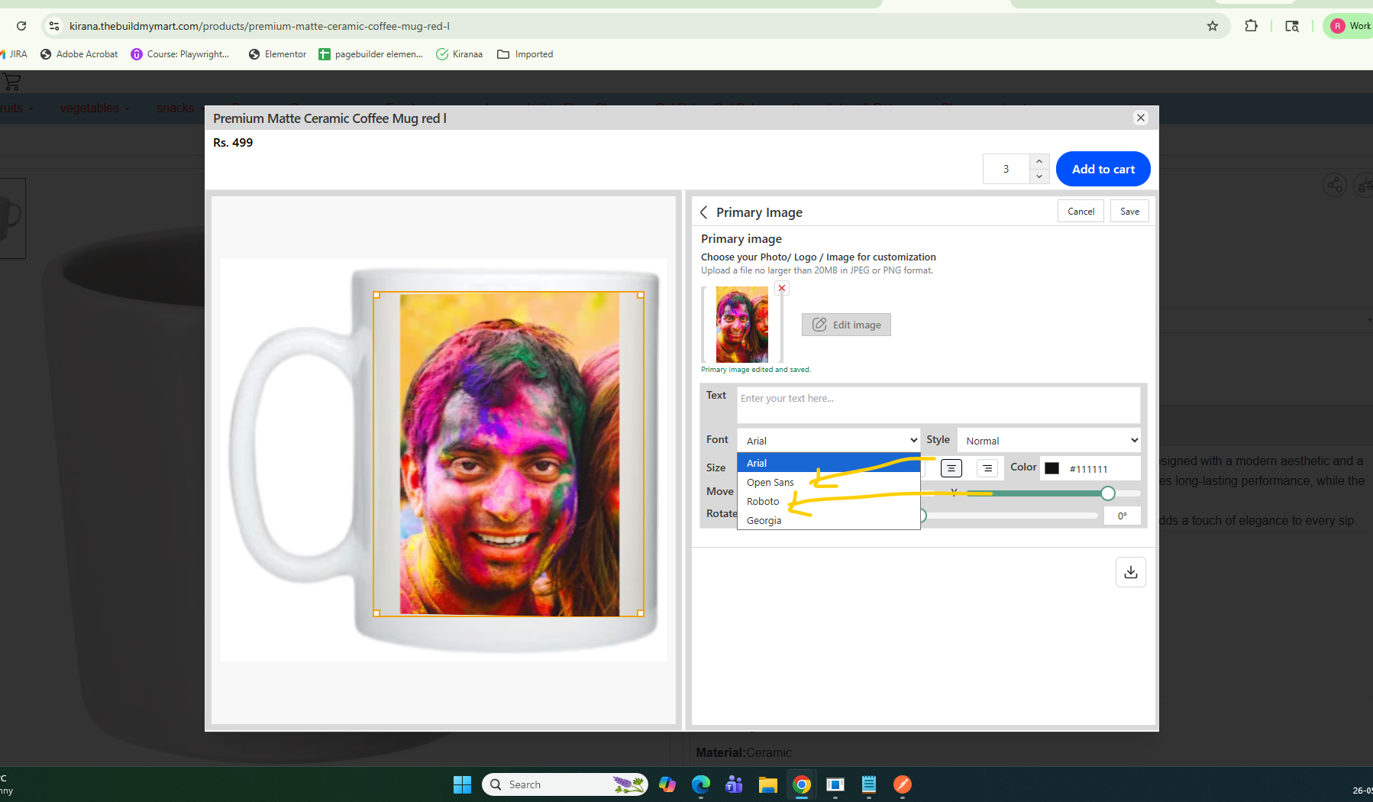
Task: Open the browser Extensions puzzle icon
Action: pyautogui.click(x=1251, y=26)
